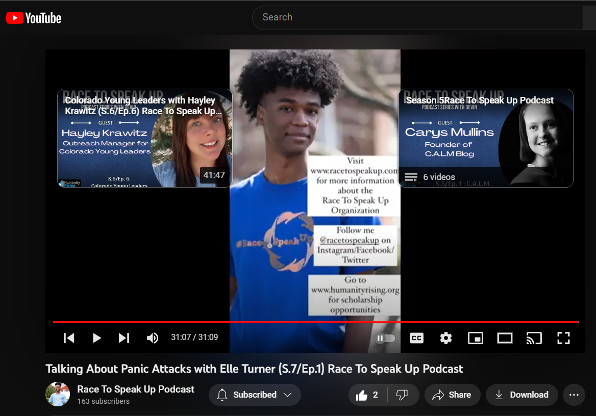Seek on the red progress bar
This screenshot has width=596, height=416.
pyautogui.click(x=315, y=322)
